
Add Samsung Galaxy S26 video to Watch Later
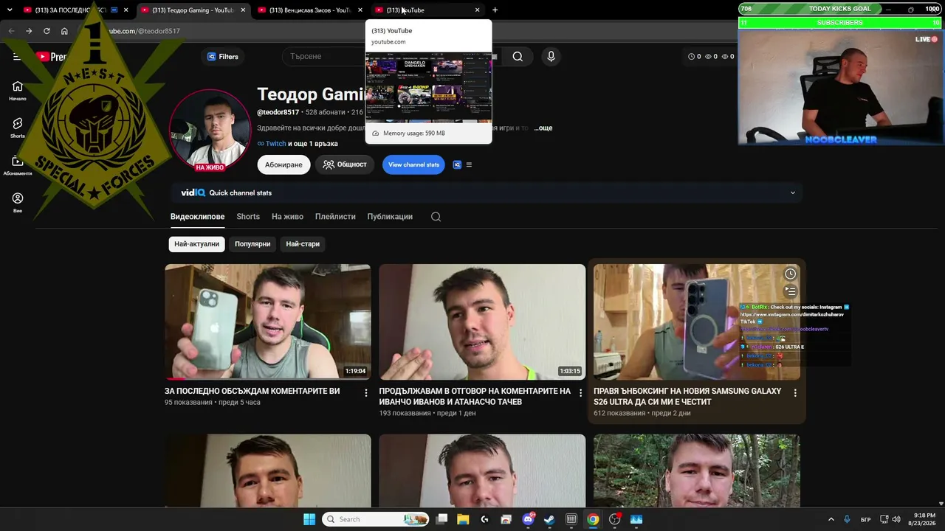[790, 274]
